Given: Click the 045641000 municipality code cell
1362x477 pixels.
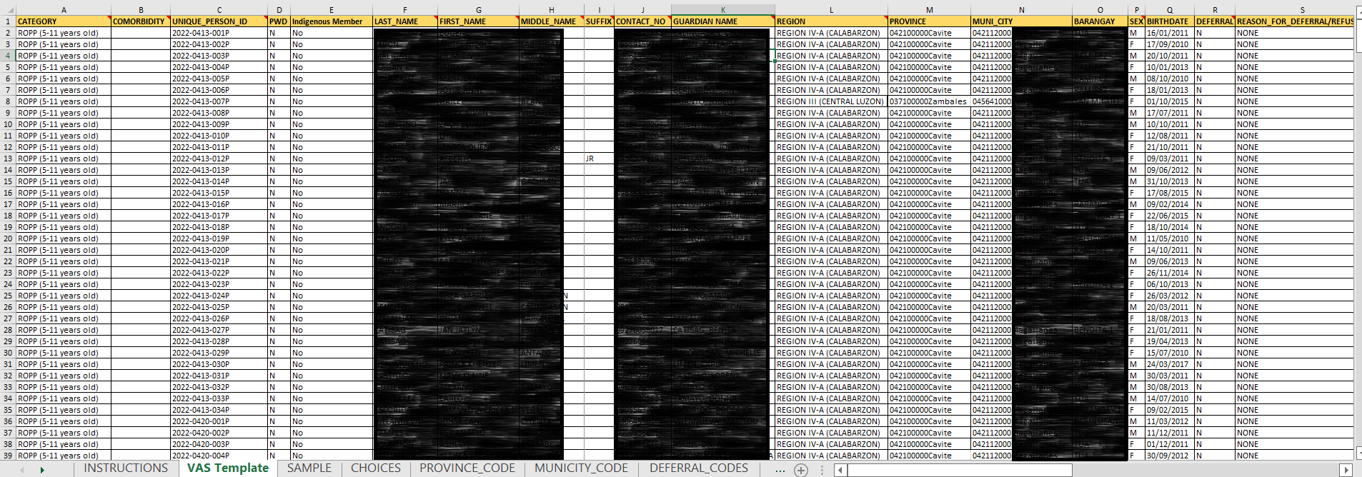Looking at the screenshot, I should (992, 101).
